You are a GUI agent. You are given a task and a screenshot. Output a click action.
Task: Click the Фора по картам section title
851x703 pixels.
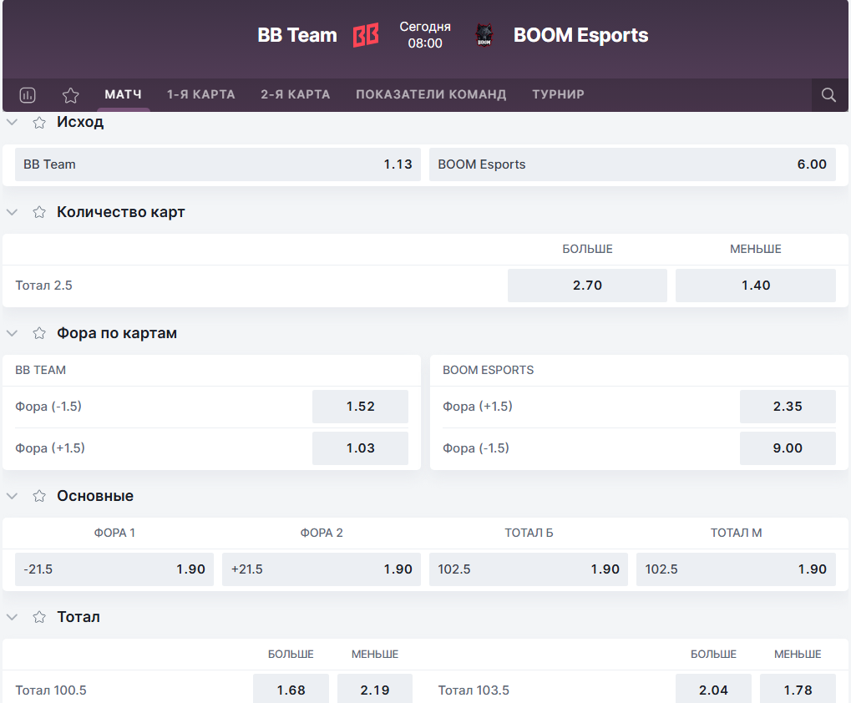[x=117, y=333]
